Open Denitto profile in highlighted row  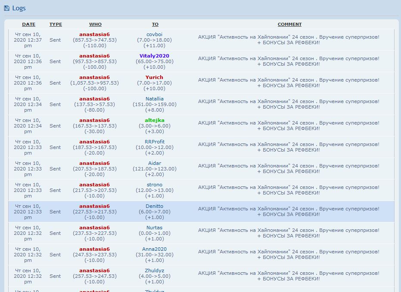(x=154, y=206)
